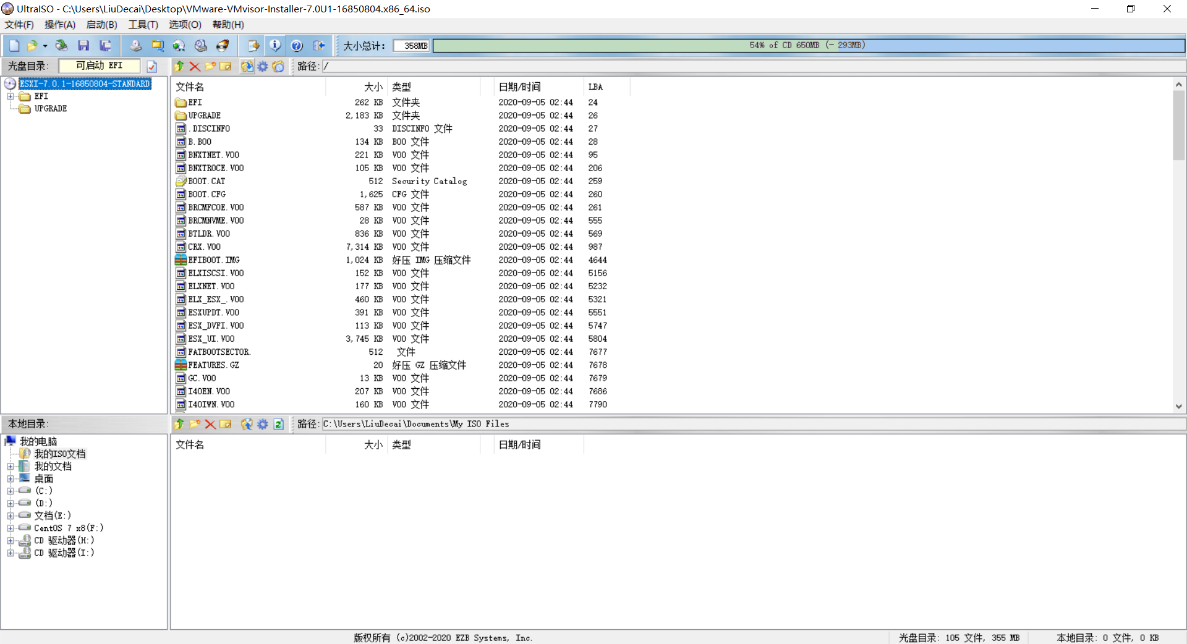Click the Open CD/DVD disc icon
1187x644 pixels.
click(x=61, y=46)
